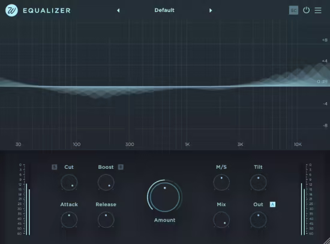The image size is (330, 244).
Task: Click the +8 dB scale label
Action: 325,40
